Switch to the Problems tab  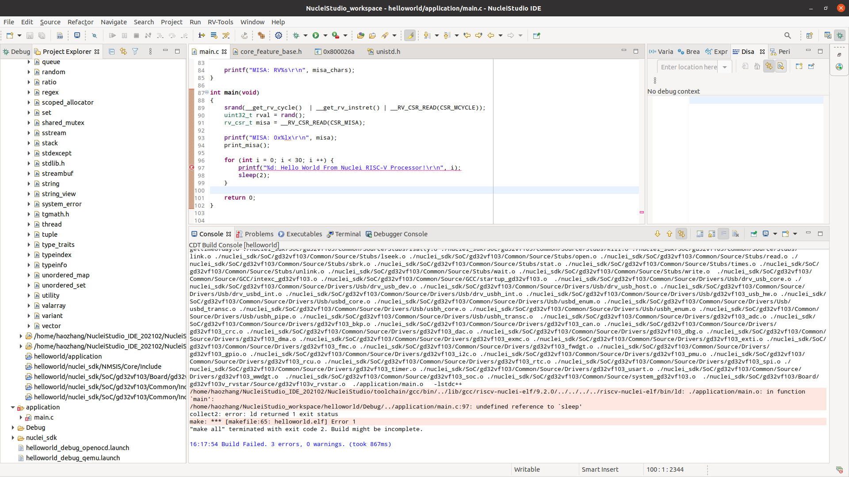pos(255,234)
